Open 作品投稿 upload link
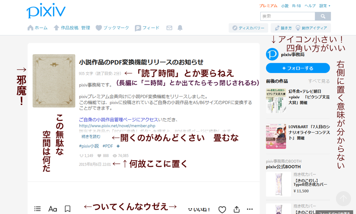The width and height of the screenshot is (356, 214). (66, 28)
